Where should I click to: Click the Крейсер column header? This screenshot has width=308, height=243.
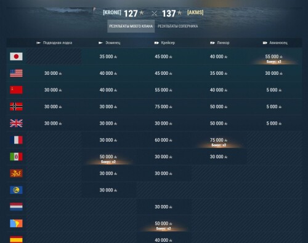pyautogui.click(x=164, y=43)
